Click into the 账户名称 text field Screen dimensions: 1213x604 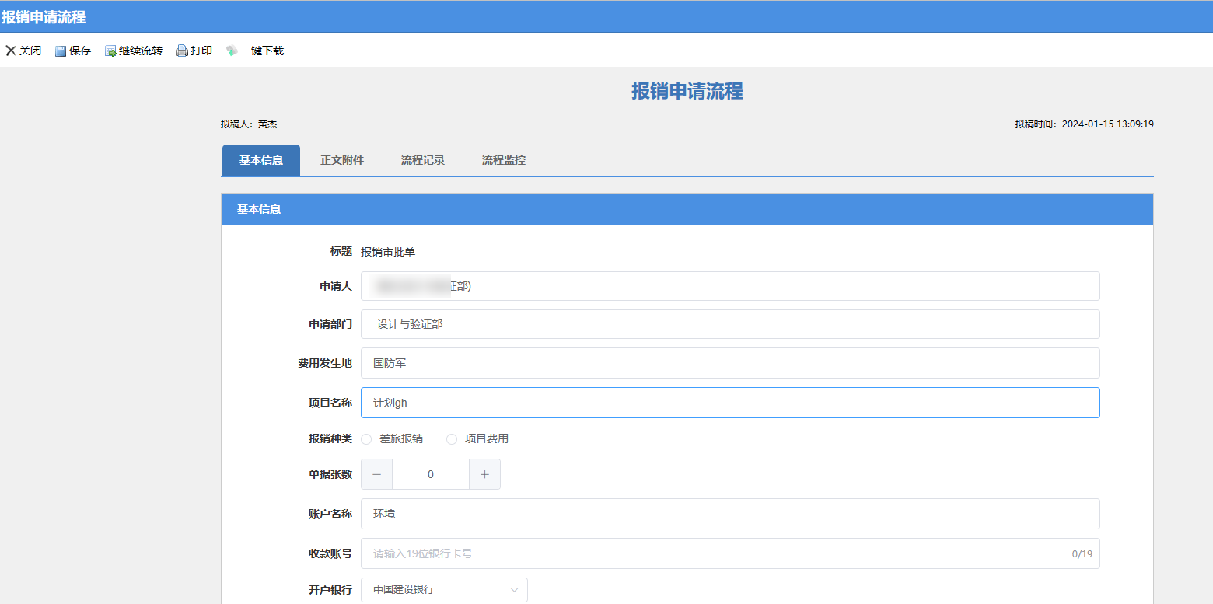pyautogui.click(x=729, y=514)
